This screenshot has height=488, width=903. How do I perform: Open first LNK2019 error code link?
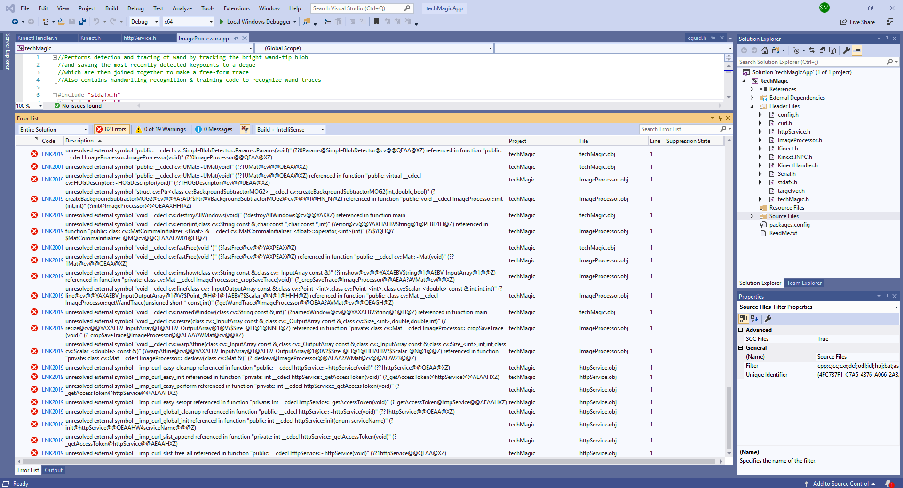52,154
